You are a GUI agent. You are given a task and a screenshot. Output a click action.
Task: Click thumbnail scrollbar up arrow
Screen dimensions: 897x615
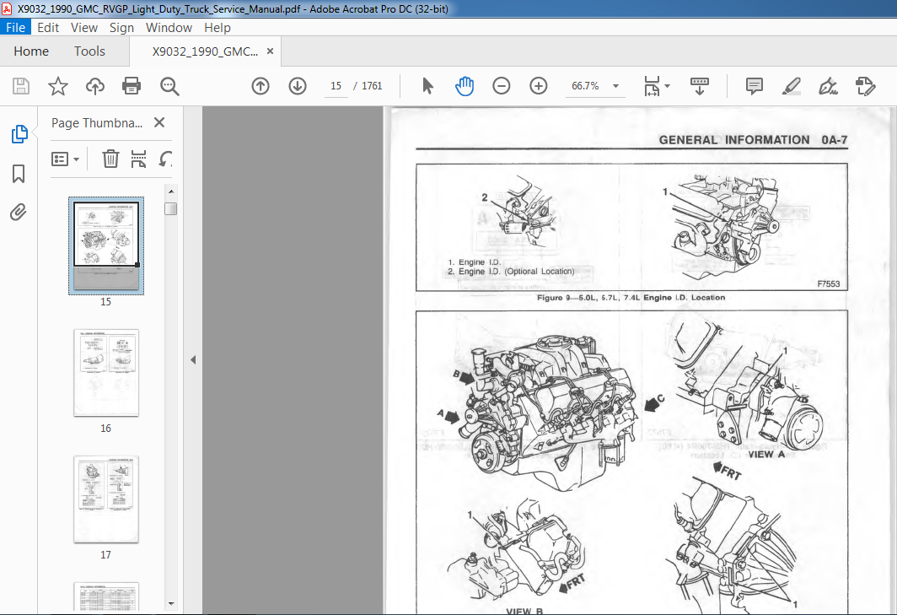[170, 191]
